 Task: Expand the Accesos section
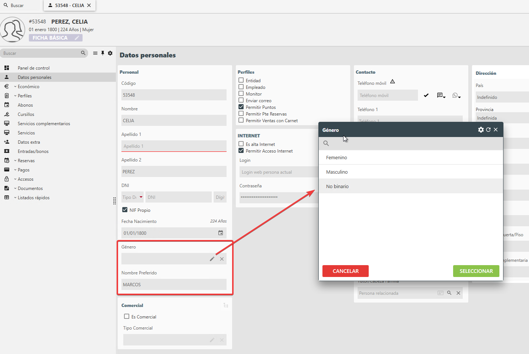point(26,179)
